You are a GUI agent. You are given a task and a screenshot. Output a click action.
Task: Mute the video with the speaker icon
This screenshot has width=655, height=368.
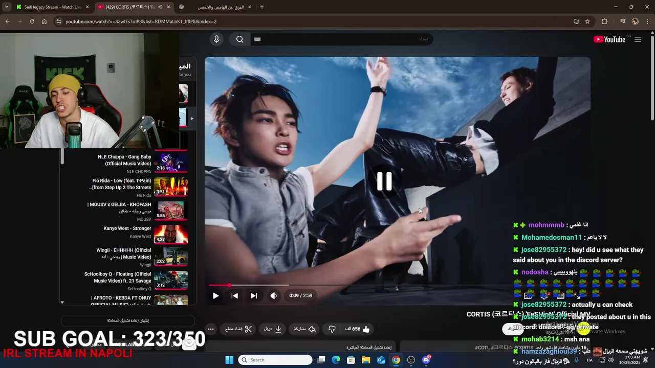(x=273, y=295)
